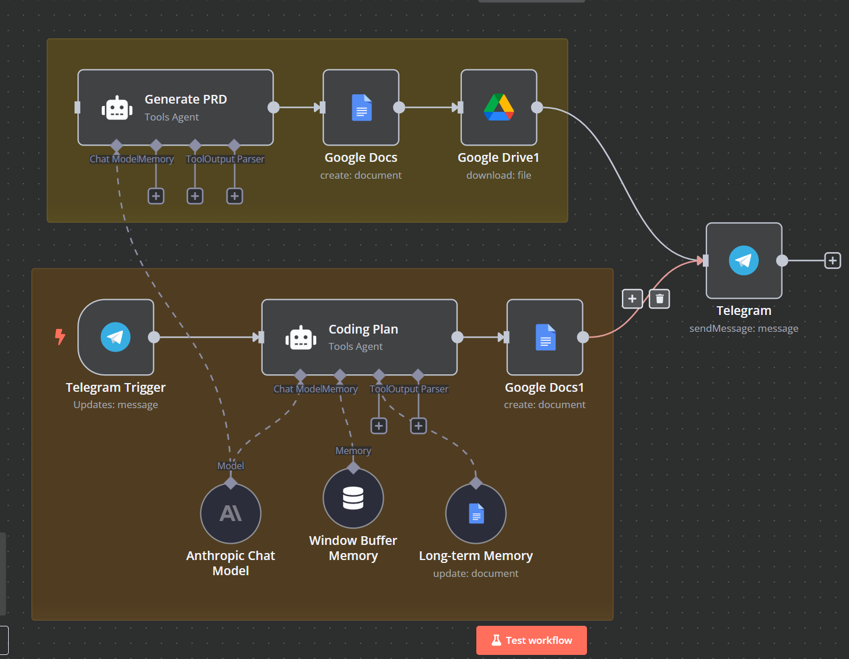The height and width of the screenshot is (659, 849).
Task: Add Tool sub-node to Generate PRD
Action: (195, 196)
